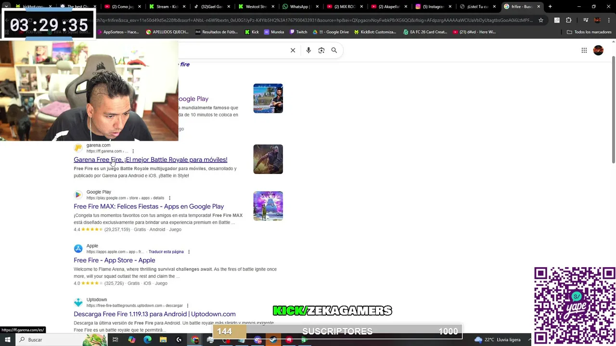Viewport: 616px width, 346px height.
Task: Open the Mureka bookmark
Action: 274,32
